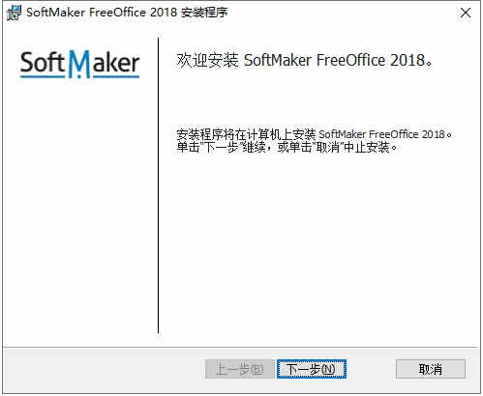
Task: Abort setup using the 取消 button
Action: pos(431,369)
